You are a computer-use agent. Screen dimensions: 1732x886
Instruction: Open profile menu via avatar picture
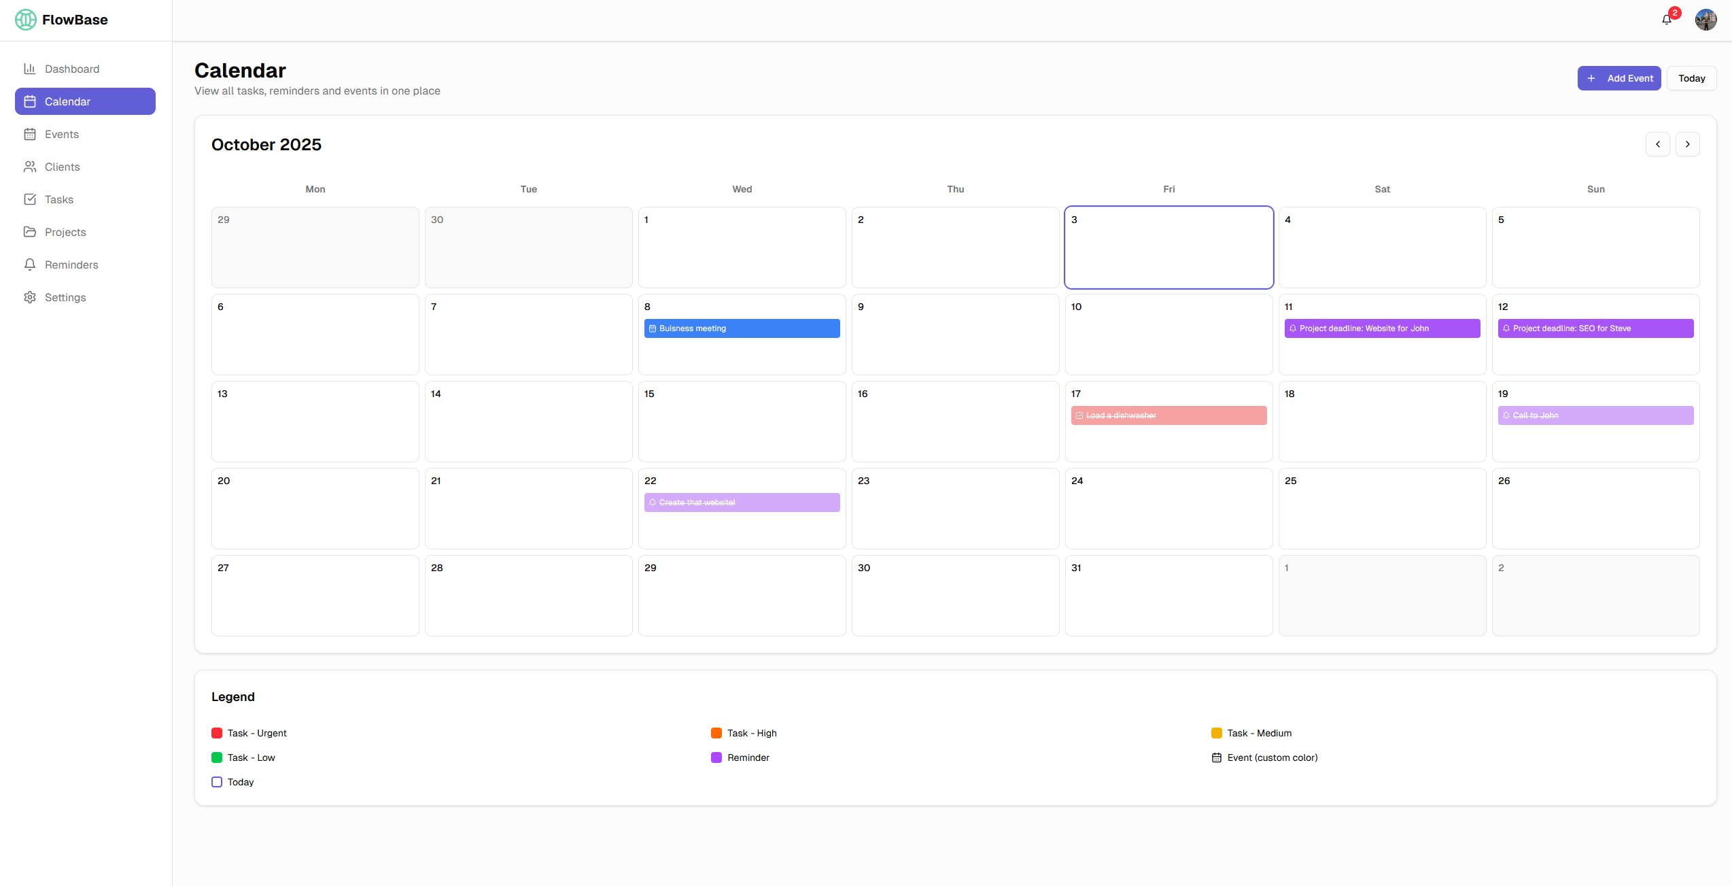click(x=1705, y=20)
